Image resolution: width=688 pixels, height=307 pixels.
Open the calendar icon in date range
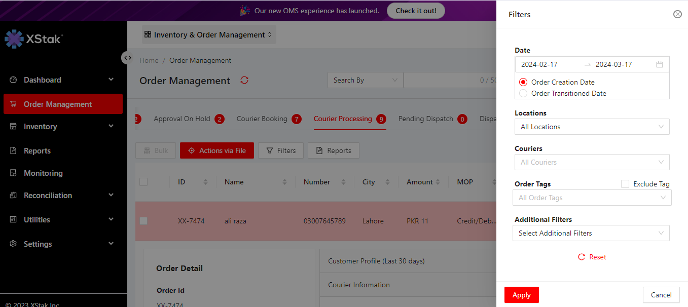[x=660, y=64]
